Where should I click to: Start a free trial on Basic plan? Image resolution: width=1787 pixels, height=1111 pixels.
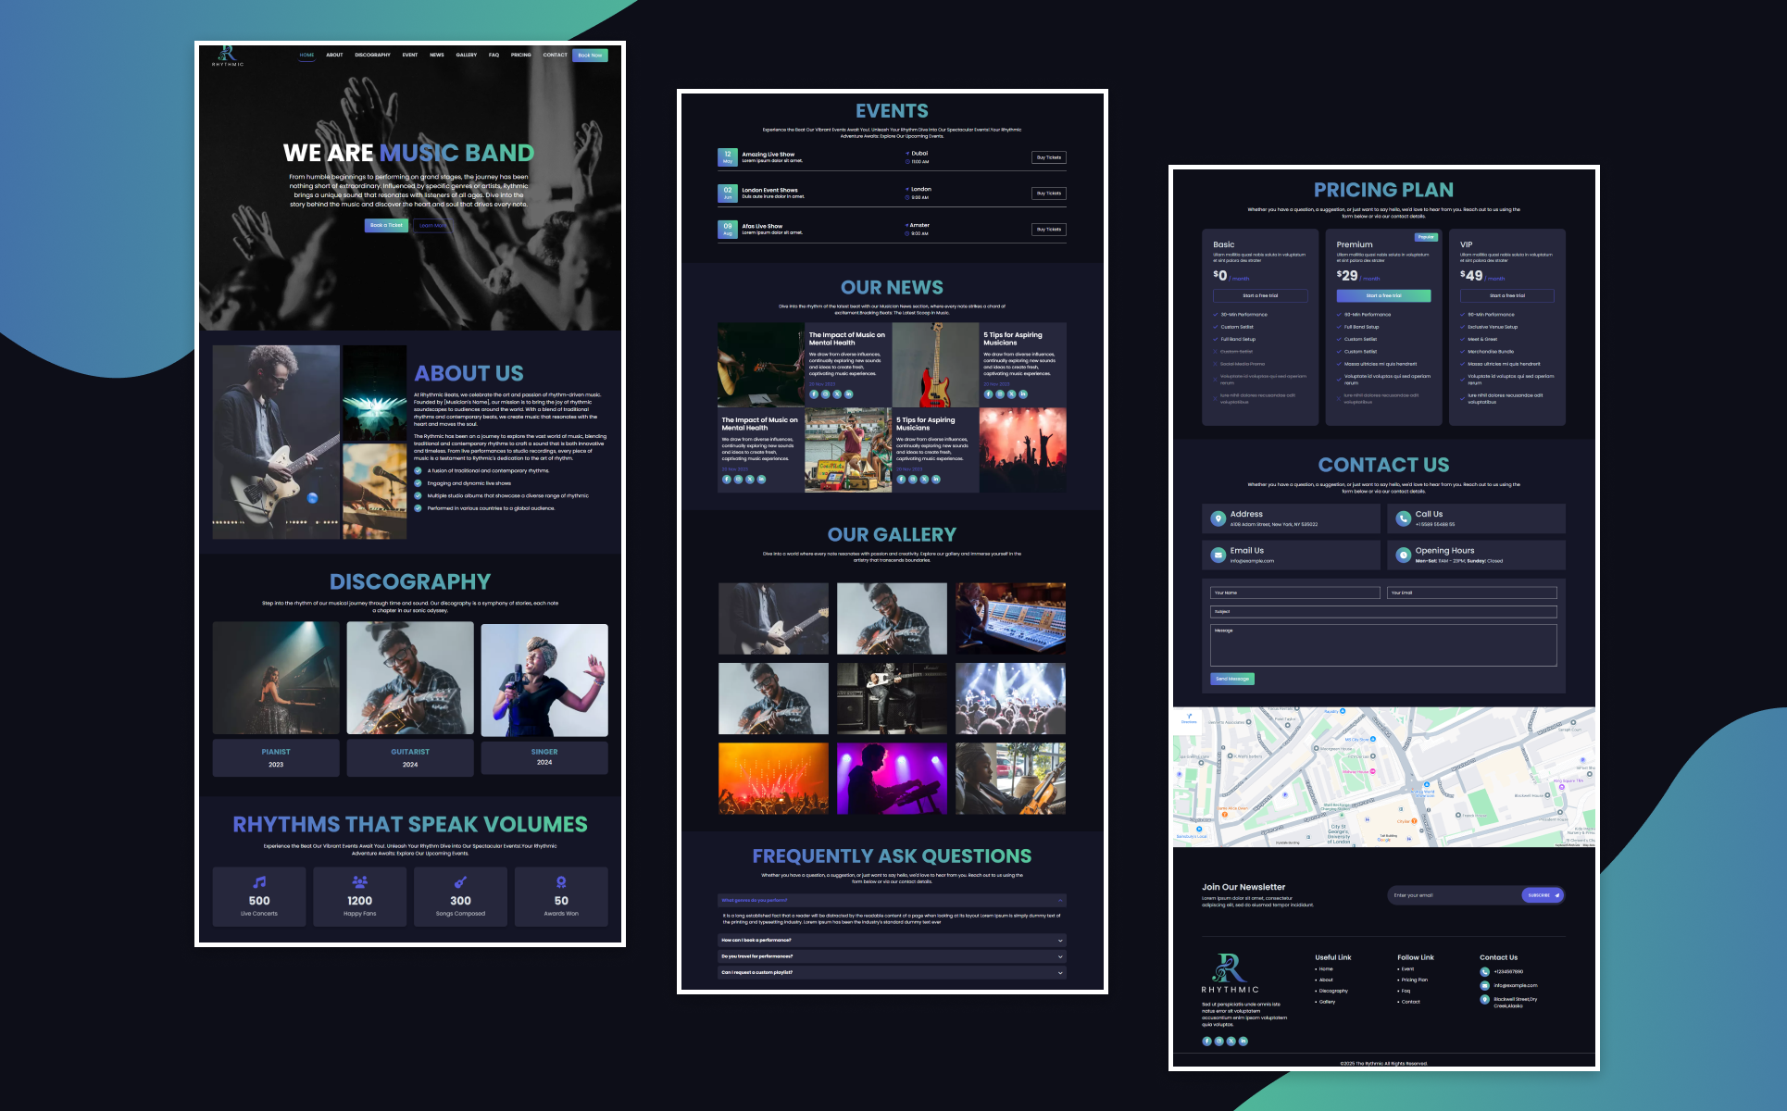point(1260,296)
